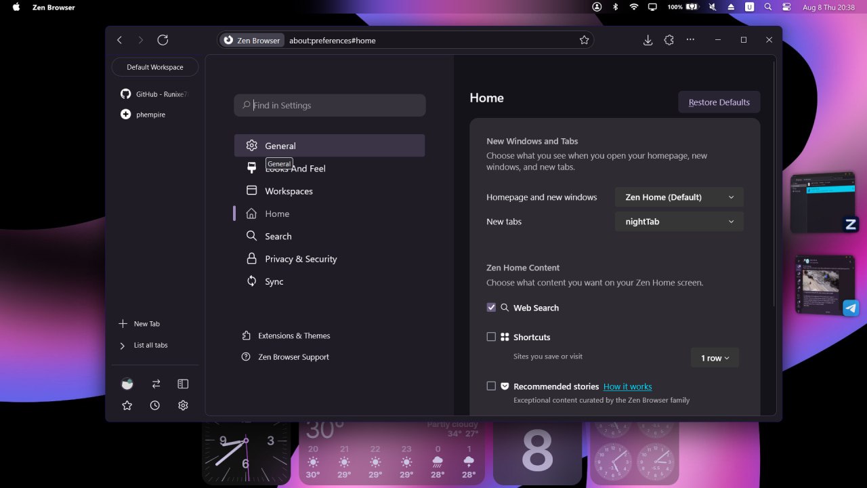Click the swap arrows icon in sidebar
Viewport: 867px width, 488px height.
pyautogui.click(x=156, y=384)
